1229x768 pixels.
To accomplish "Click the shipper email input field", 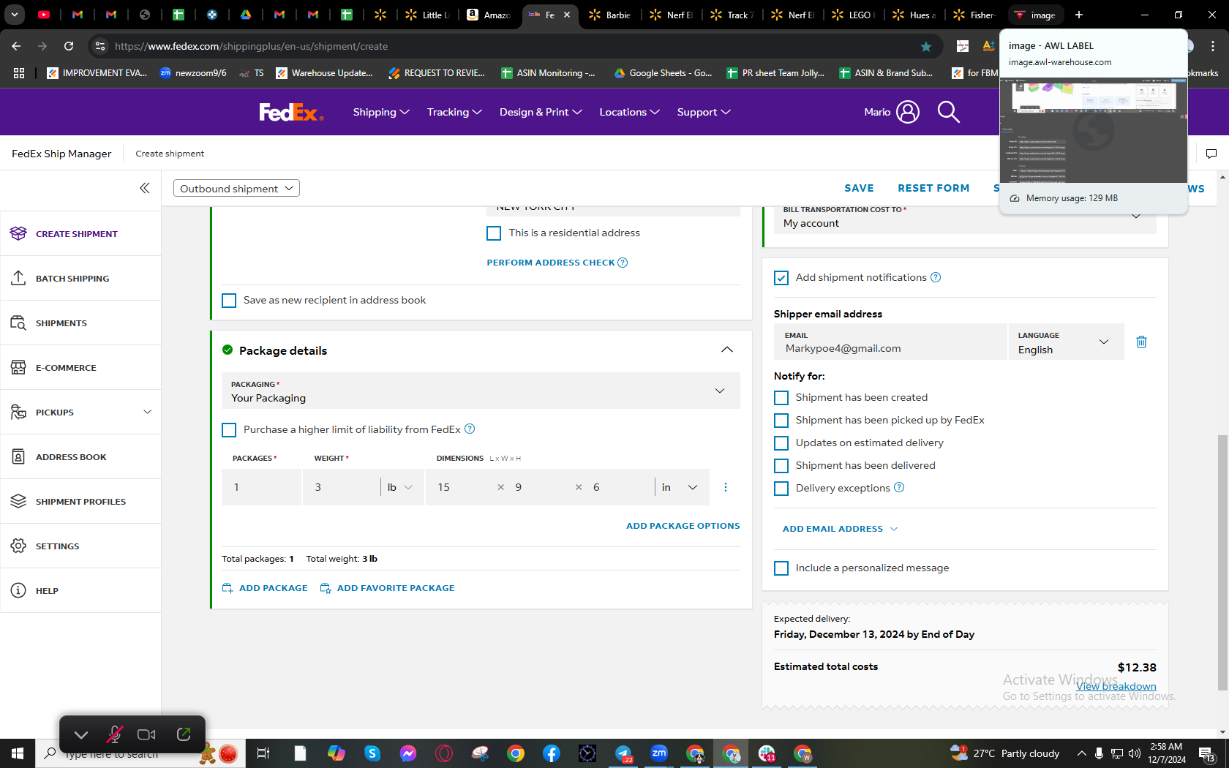I will (x=890, y=342).
